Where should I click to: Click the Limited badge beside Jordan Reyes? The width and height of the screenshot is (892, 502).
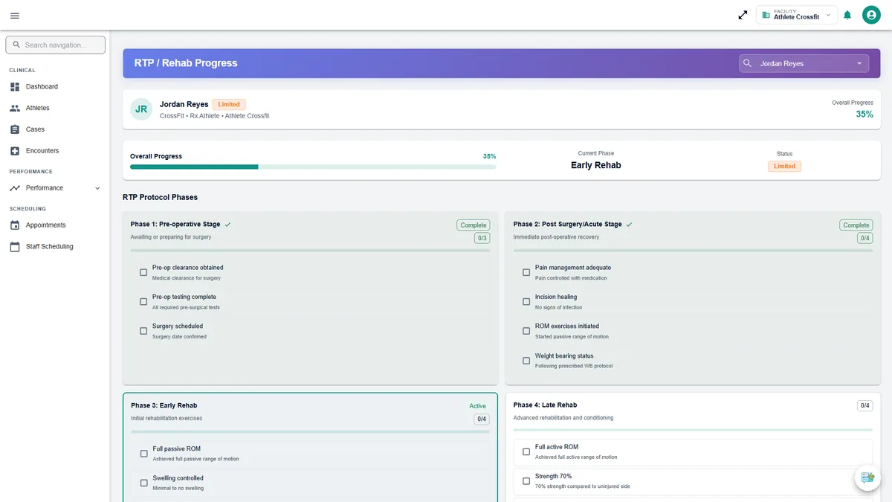(229, 104)
